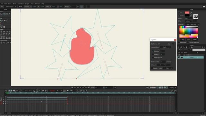
Task: Open the Effect dropdown in Style panel
Action: [189, 21]
